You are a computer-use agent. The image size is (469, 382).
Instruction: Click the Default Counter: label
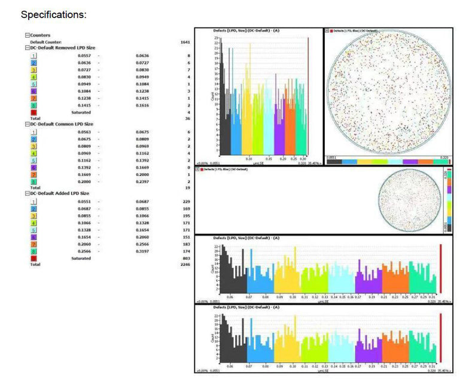(45, 42)
